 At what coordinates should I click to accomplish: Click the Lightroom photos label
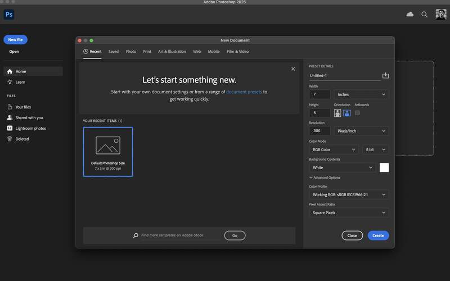click(31, 129)
